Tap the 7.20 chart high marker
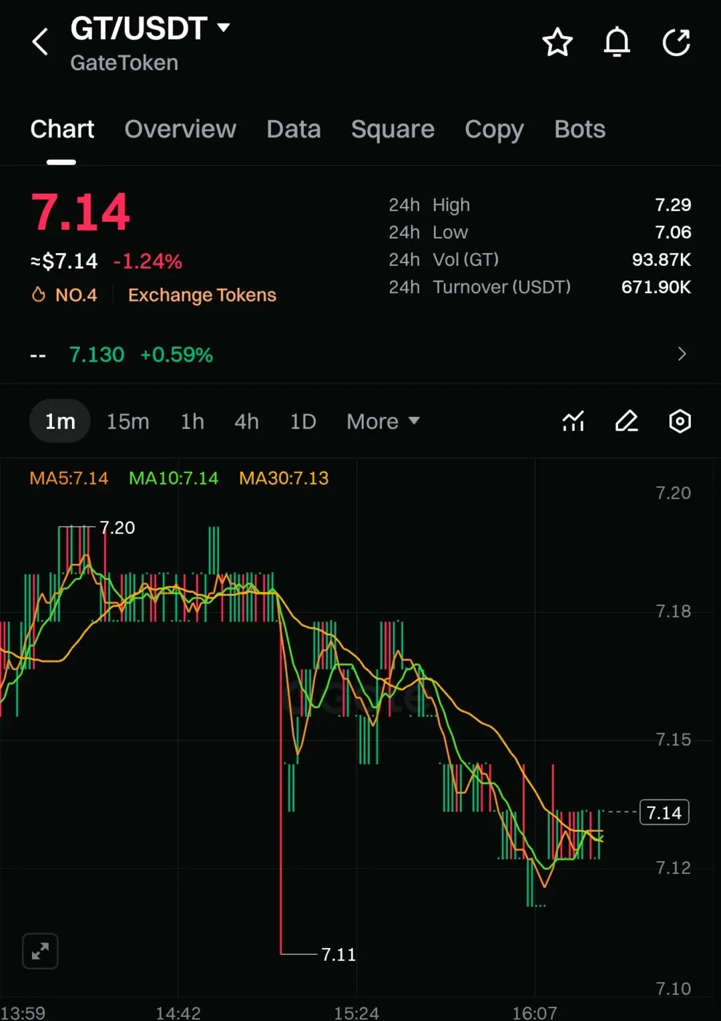Image resolution: width=721 pixels, height=1021 pixels. tap(117, 528)
